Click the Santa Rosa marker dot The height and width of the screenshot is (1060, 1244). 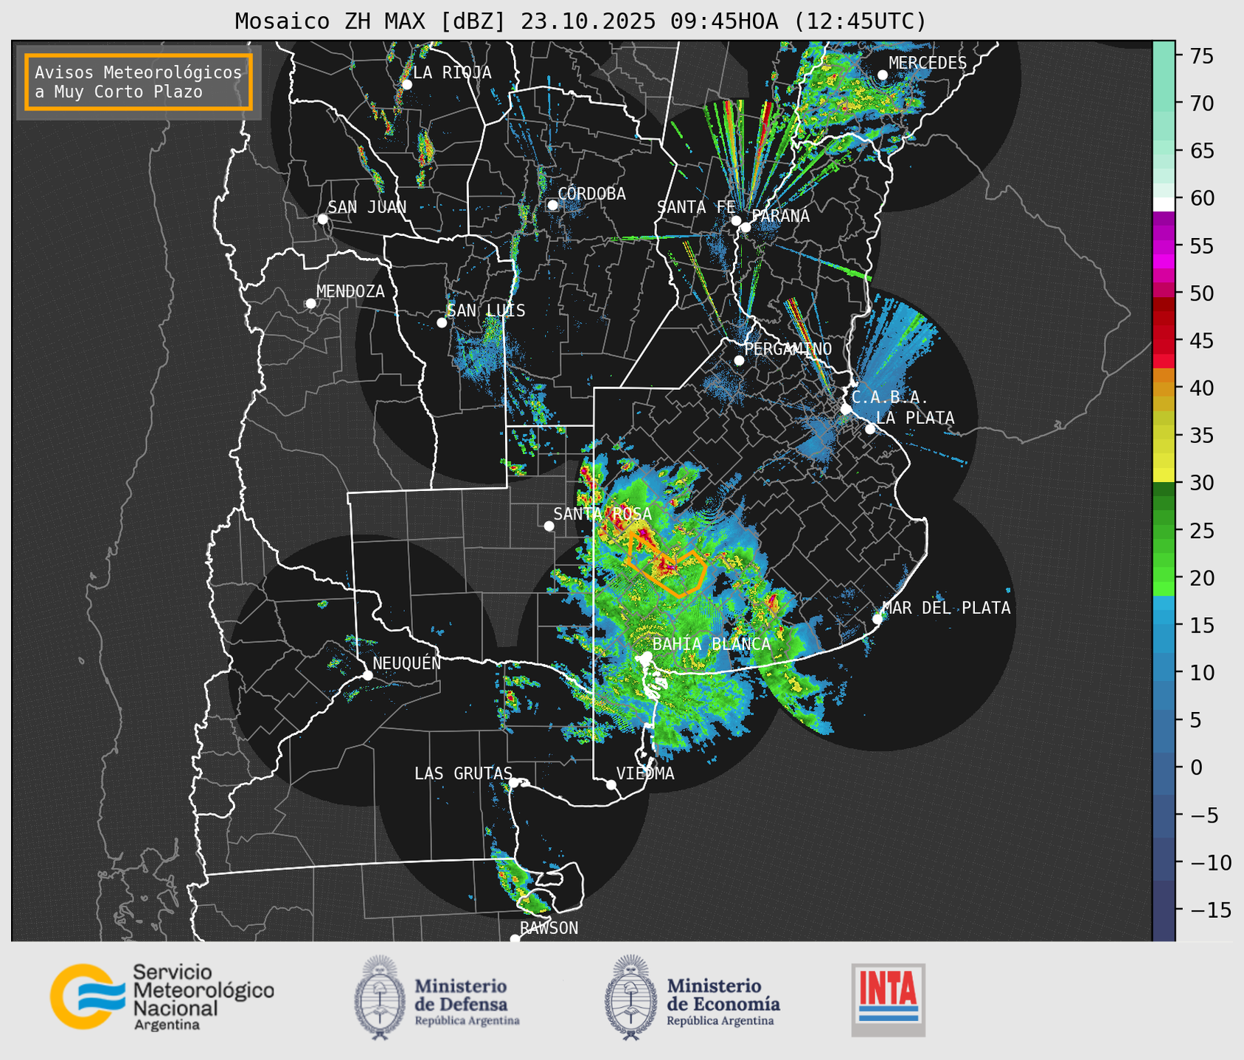549,526
